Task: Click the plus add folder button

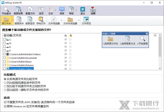Action: click(x=155, y=35)
